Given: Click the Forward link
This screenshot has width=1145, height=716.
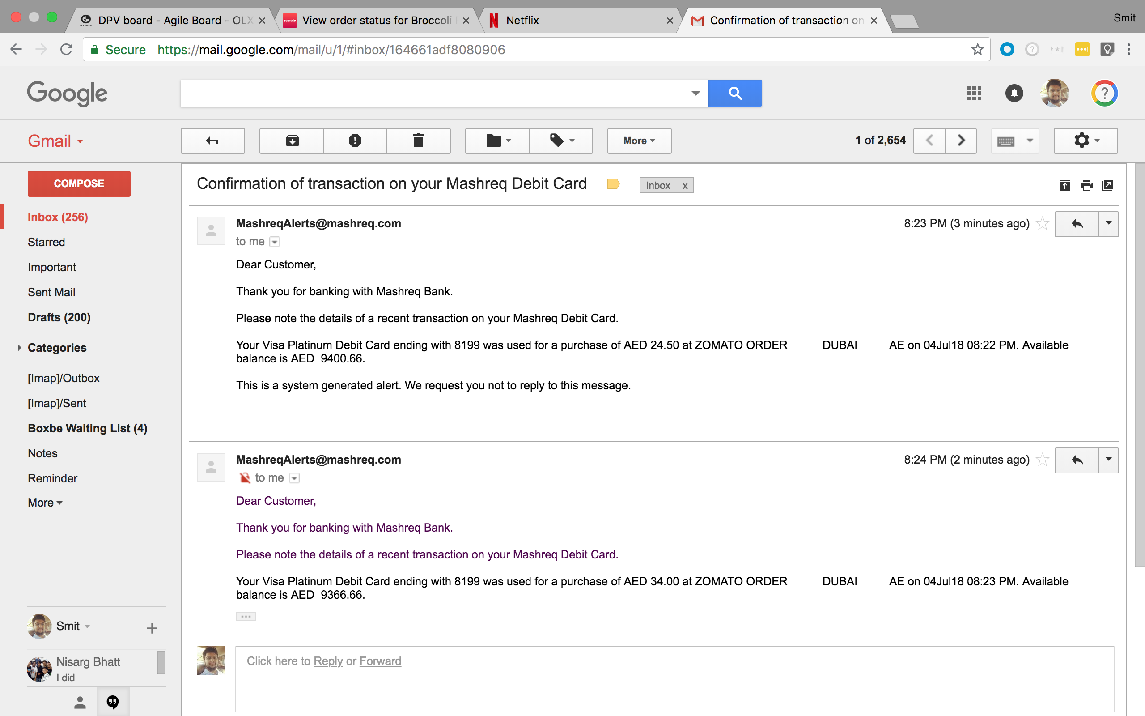Looking at the screenshot, I should (380, 661).
